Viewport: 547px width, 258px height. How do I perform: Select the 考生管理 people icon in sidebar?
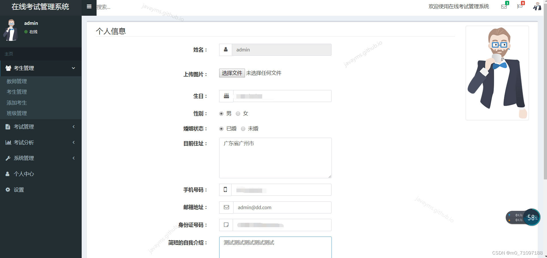tap(8, 68)
